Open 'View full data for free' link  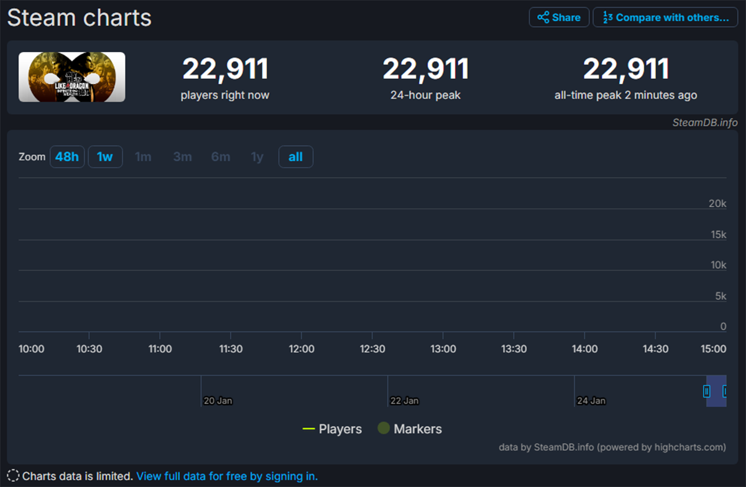pos(227,476)
